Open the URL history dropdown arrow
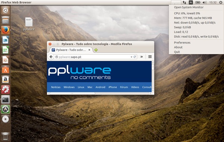This screenshot has width=224, height=142. click(x=131, y=57)
